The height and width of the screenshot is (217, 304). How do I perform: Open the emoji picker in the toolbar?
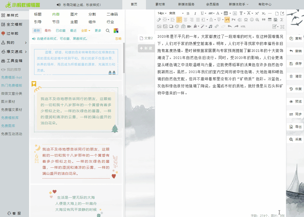252,19
